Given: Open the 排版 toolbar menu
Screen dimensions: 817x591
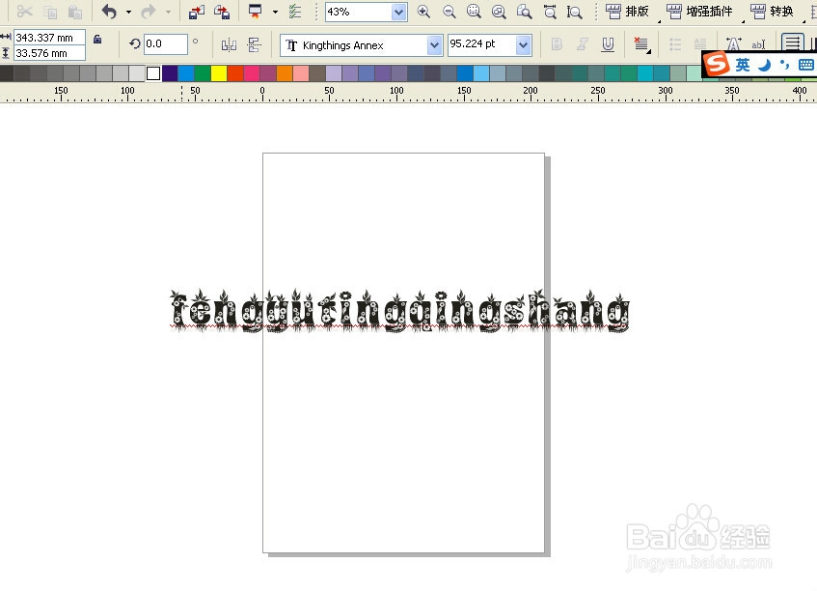Looking at the screenshot, I should 627,12.
